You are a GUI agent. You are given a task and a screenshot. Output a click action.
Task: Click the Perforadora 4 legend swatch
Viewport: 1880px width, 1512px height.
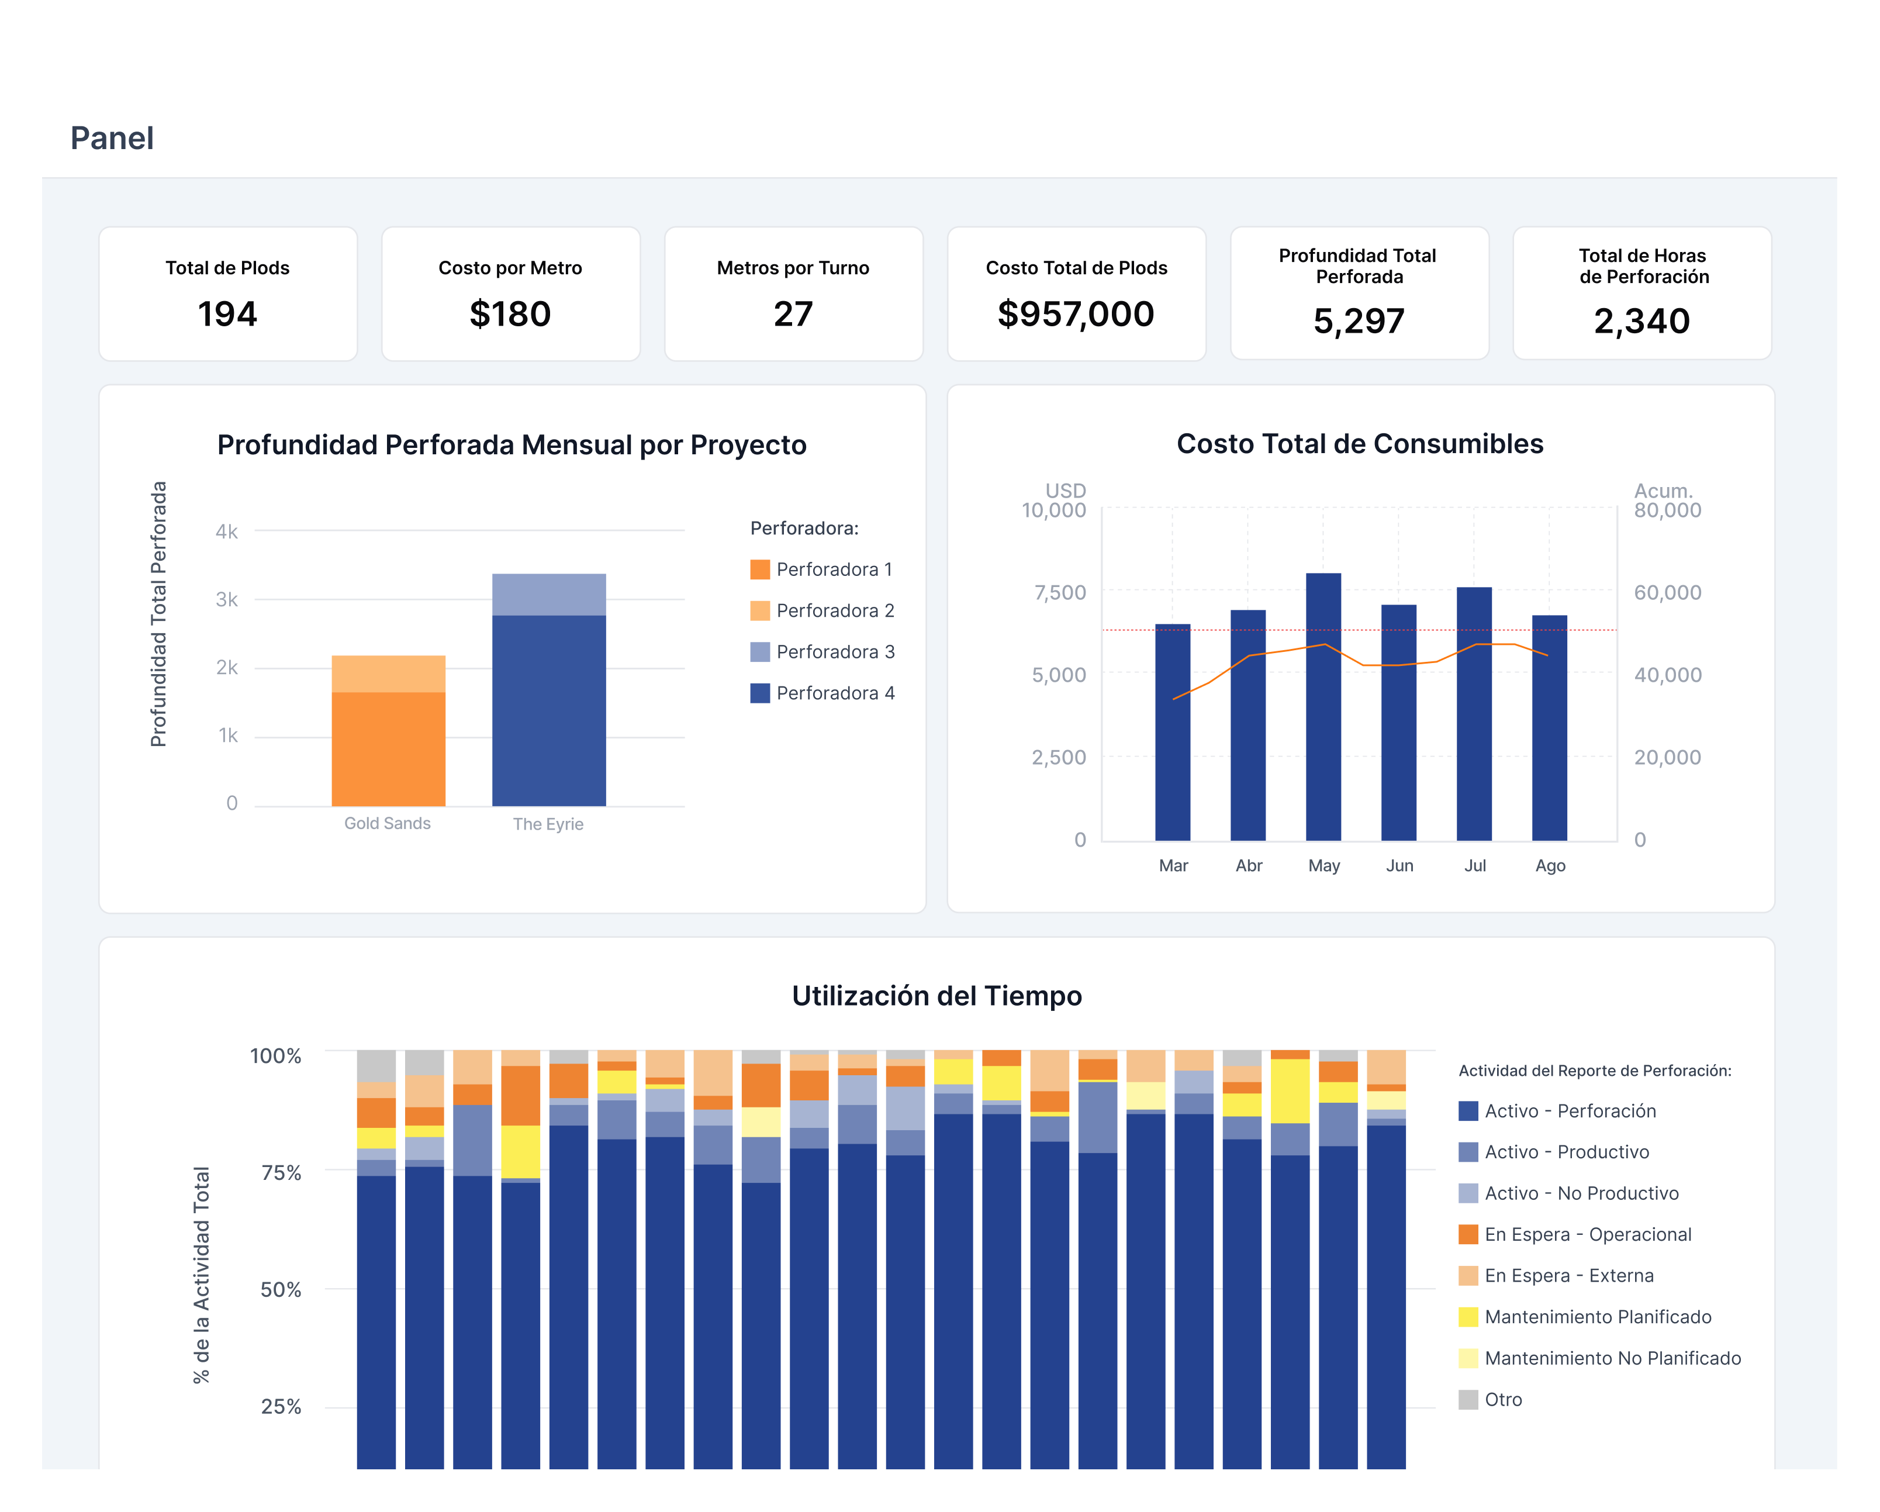(x=759, y=693)
